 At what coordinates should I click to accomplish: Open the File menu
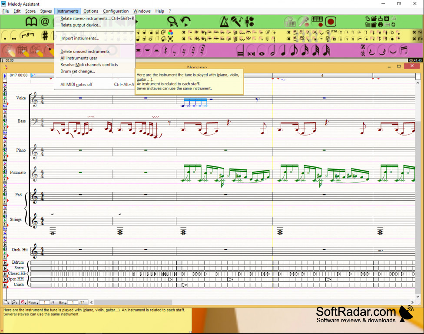[x=5, y=11]
